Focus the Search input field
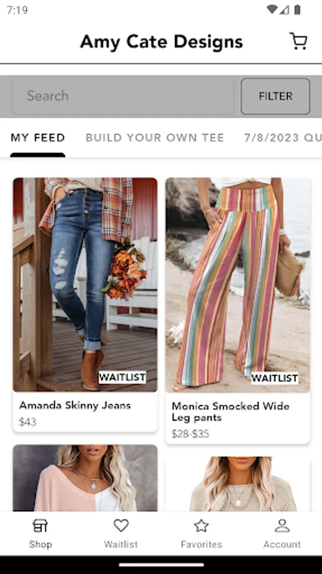322x574 pixels. coord(123,96)
